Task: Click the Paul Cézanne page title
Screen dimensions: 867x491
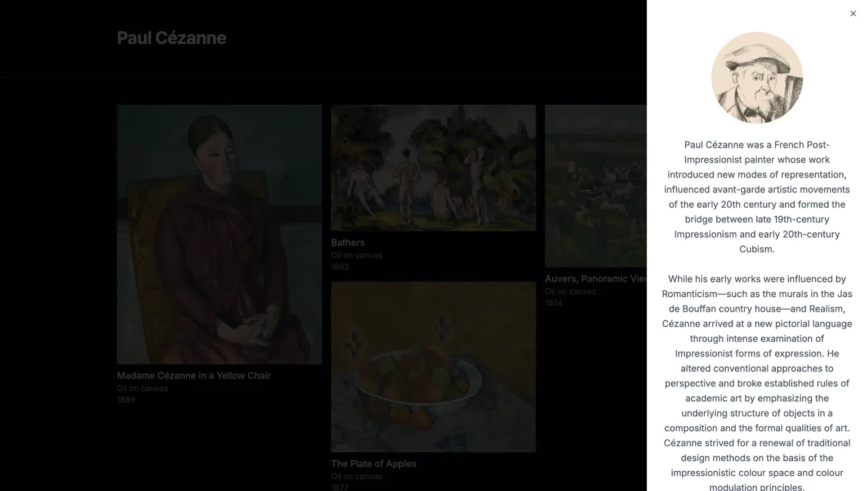Action: (171, 38)
